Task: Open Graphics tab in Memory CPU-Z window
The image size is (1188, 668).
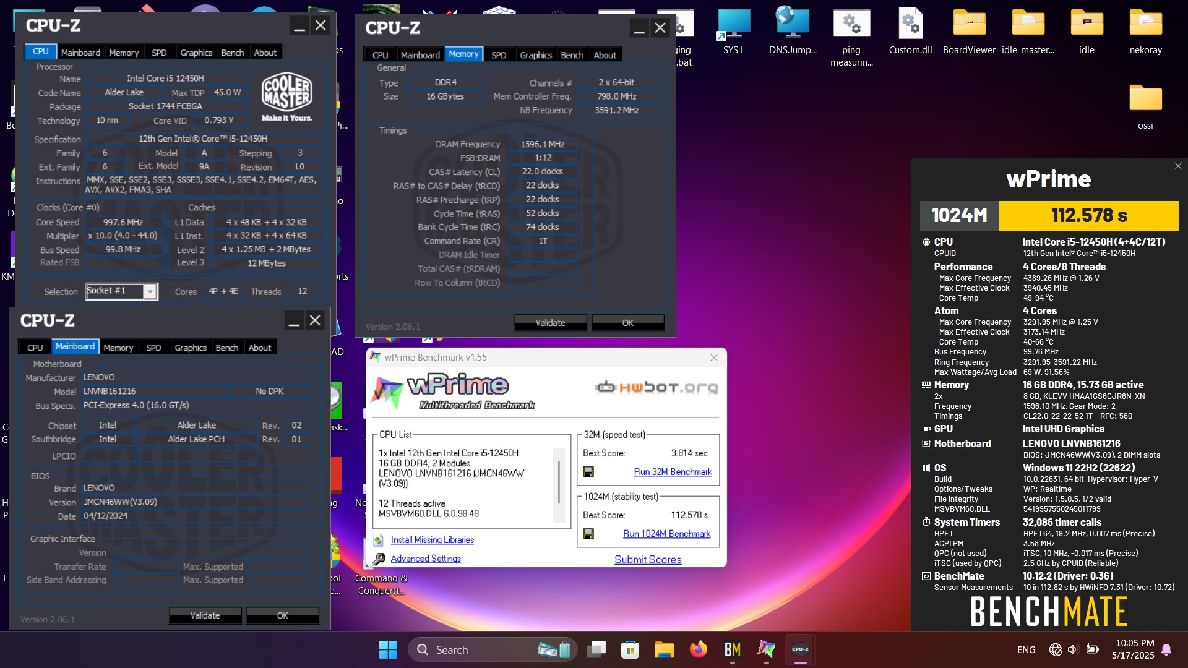Action: pyautogui.click(x=536, y=55)
